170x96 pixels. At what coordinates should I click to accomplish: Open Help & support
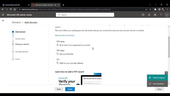click(157, 78)
